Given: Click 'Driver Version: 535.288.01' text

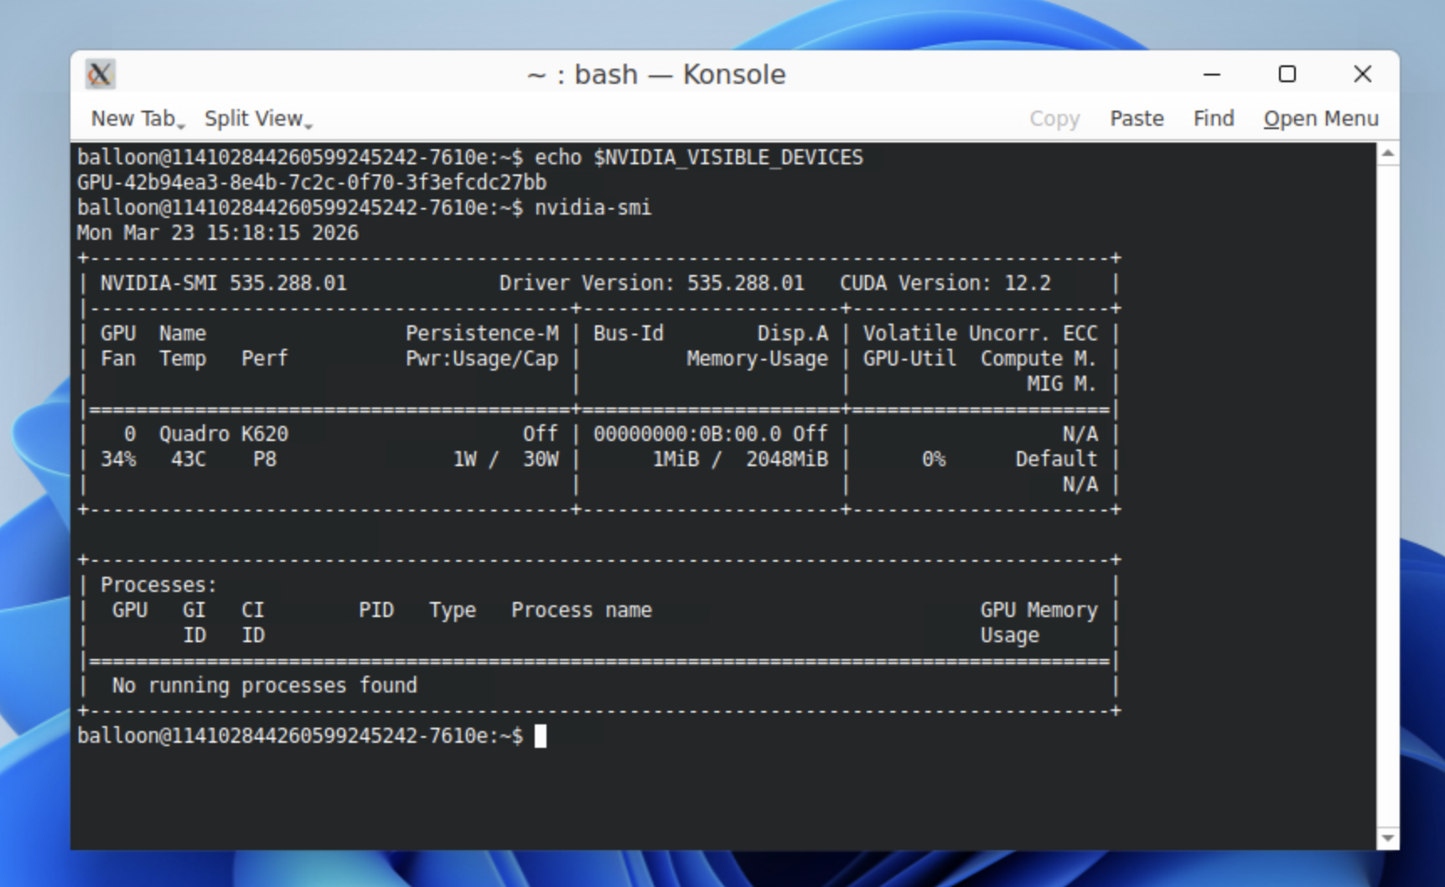Looking at the screenshot, I should (x=652, y=283).
